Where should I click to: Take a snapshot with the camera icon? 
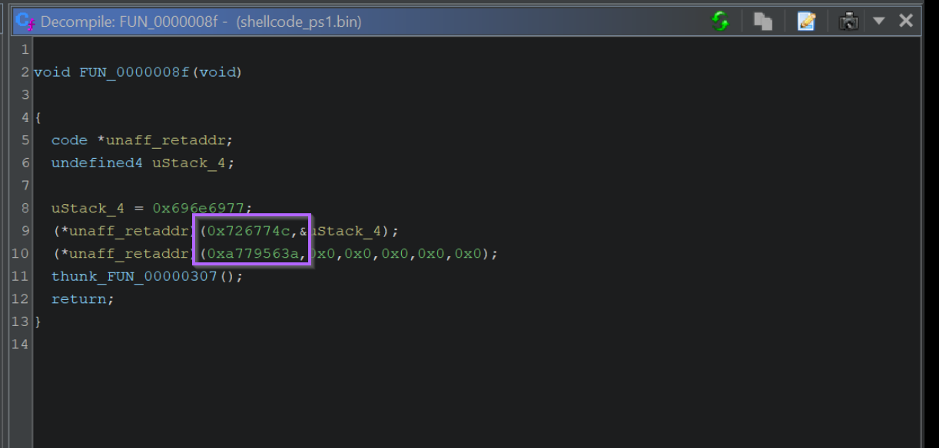(x=848, y=21)
